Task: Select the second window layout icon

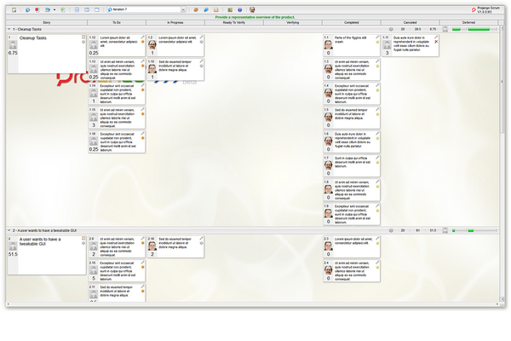Action: [x=87, y=9]
